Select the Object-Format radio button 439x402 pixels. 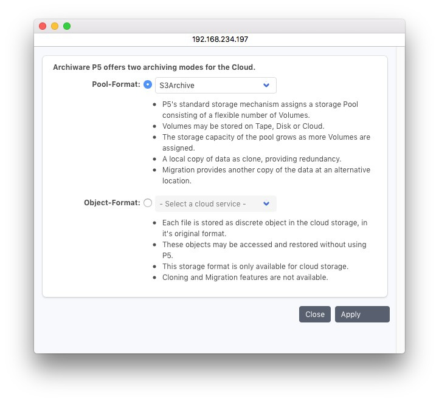148,203
